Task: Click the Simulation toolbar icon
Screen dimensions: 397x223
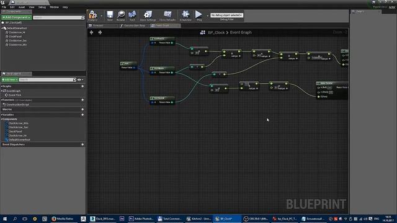Action: click(x=185, y=15)
